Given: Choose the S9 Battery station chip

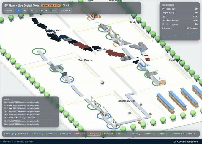Looking at the screenshot, I should coord(136,134).
